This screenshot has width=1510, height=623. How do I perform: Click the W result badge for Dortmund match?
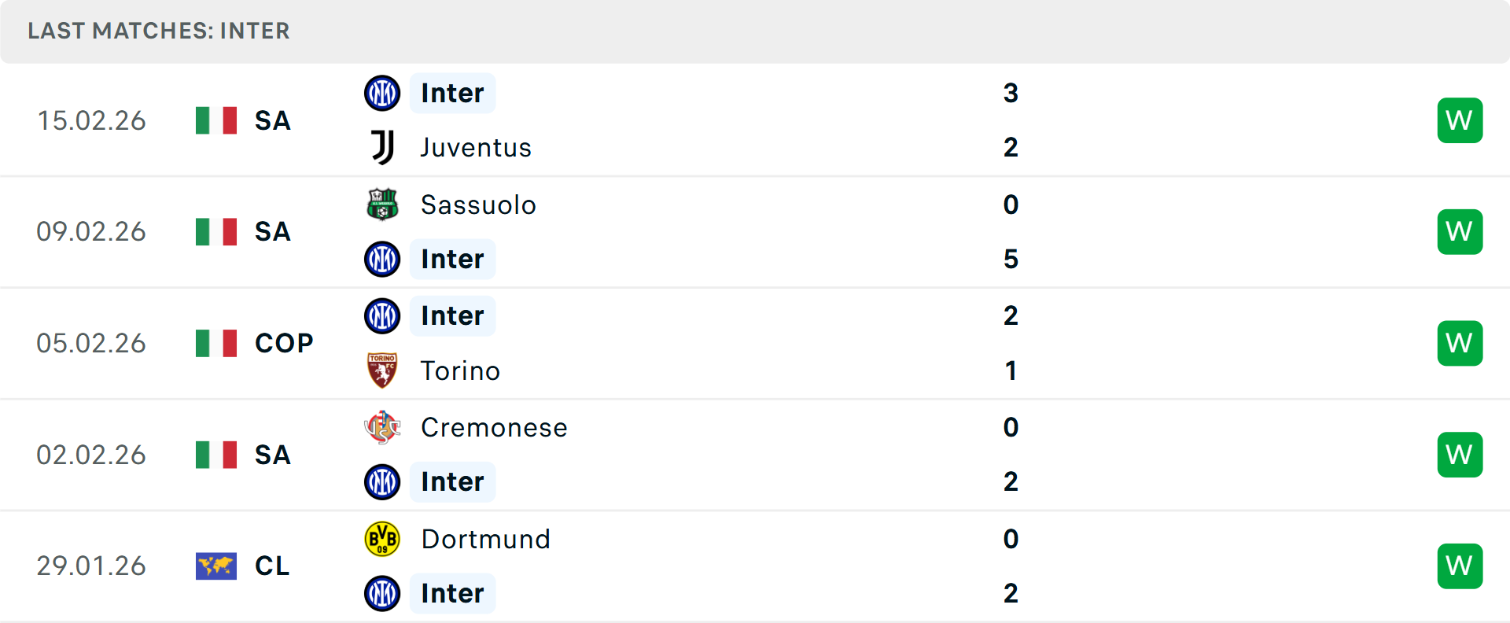[x=1460, y=566]
